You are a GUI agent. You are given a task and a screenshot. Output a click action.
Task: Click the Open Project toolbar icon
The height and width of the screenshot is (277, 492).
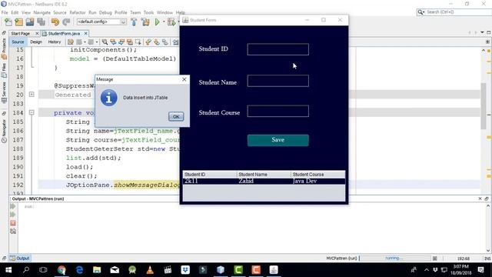point(30,22)
